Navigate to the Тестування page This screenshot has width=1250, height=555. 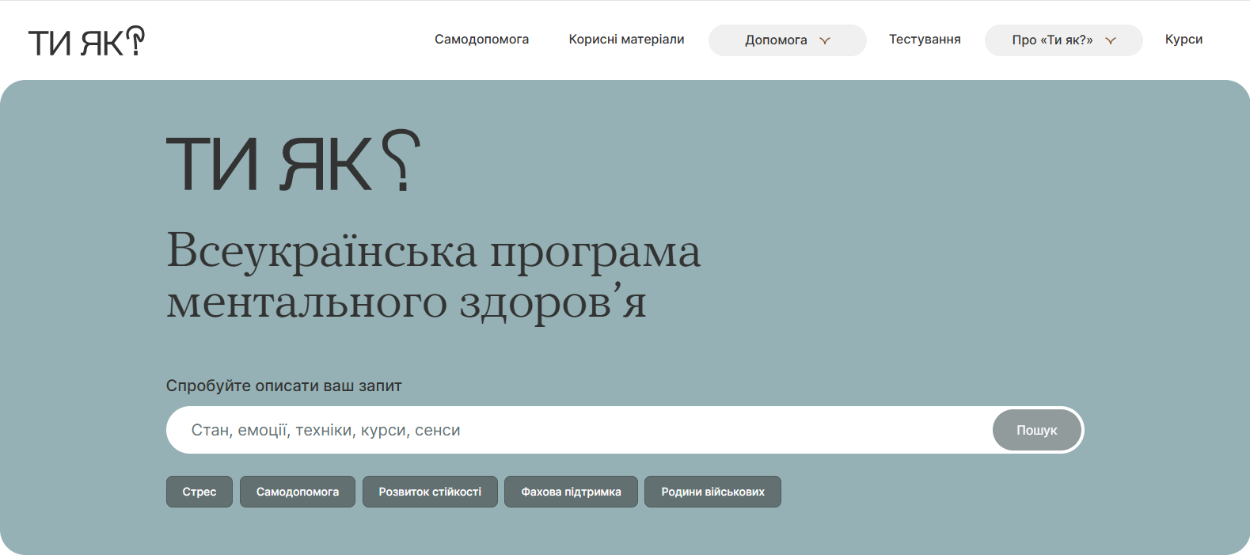pyautogui.click(x=925, y=40)
